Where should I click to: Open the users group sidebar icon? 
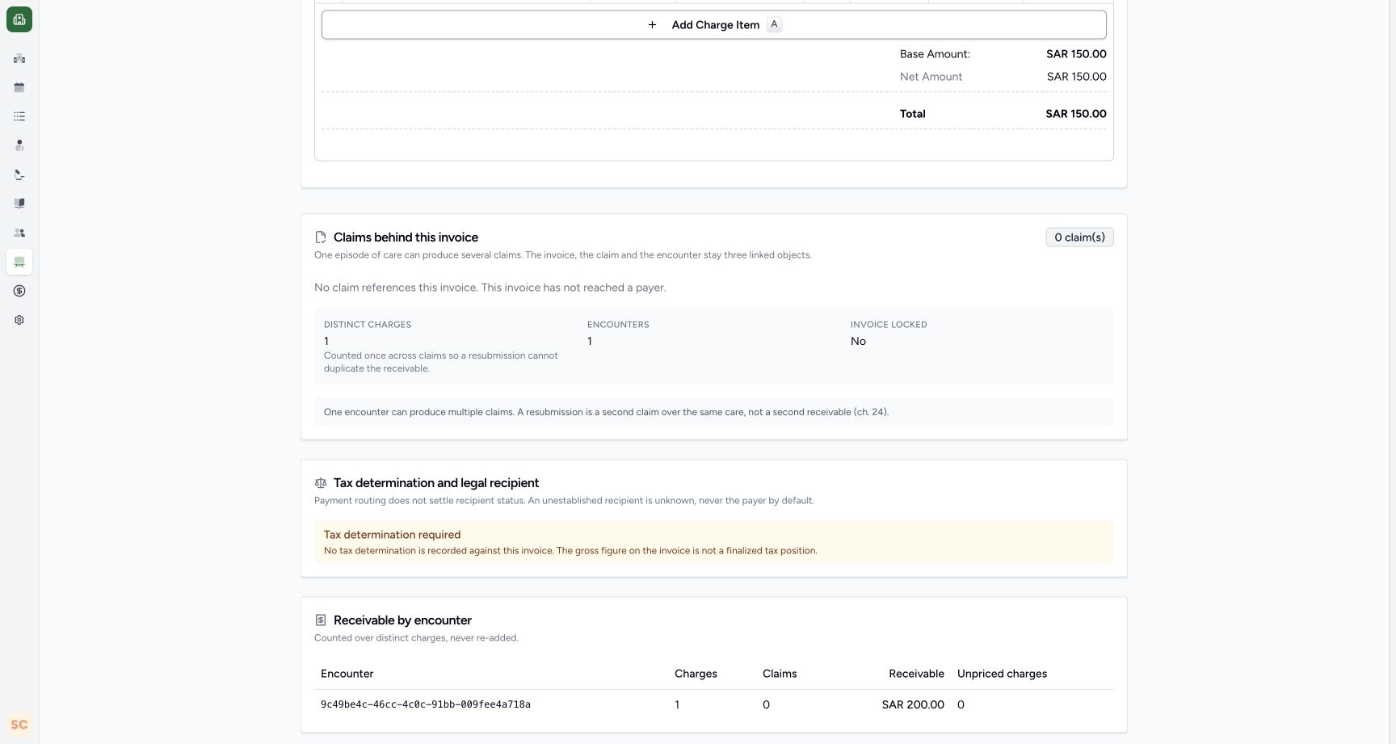pos(19,233)
